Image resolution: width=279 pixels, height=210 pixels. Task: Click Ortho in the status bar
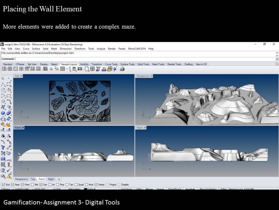point(139,189)
